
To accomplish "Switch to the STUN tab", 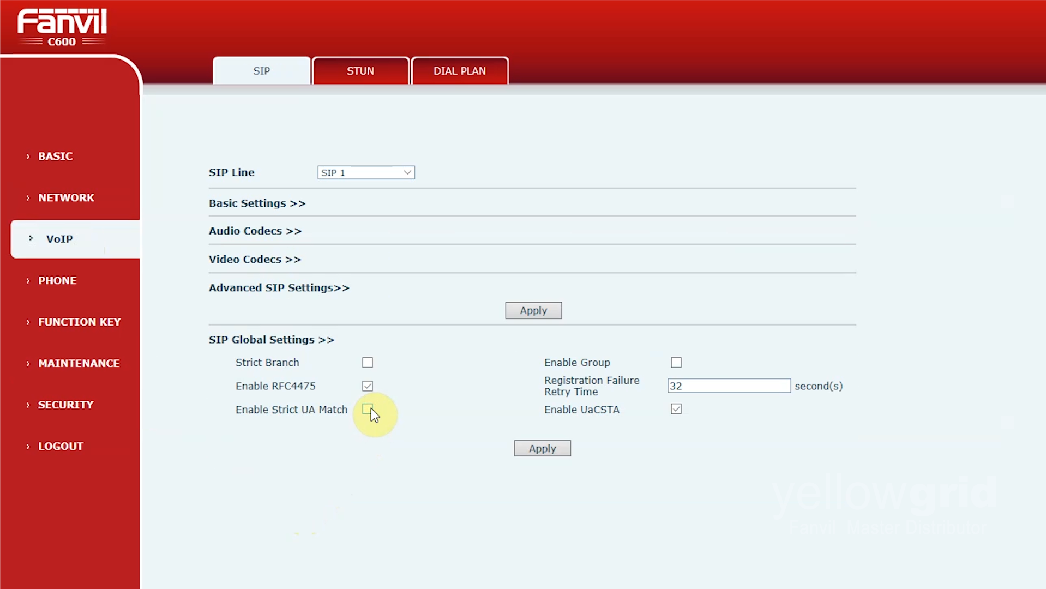I will [360, 71].
